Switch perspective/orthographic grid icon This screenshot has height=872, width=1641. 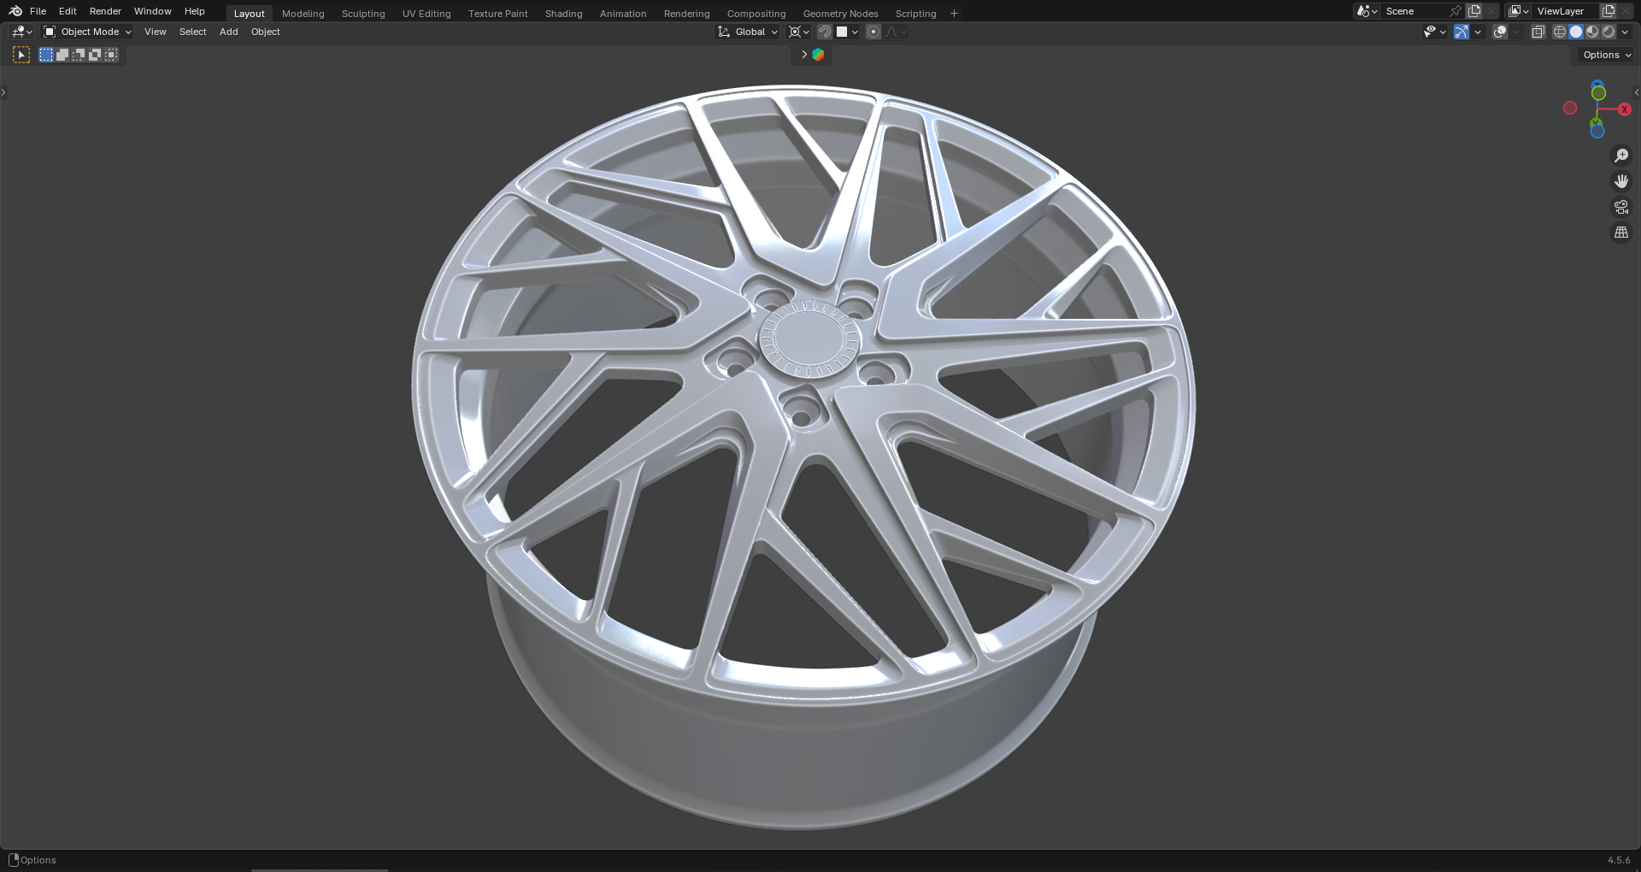(1620, 233)
